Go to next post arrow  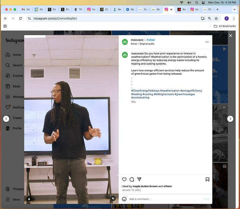pos(230,119)
